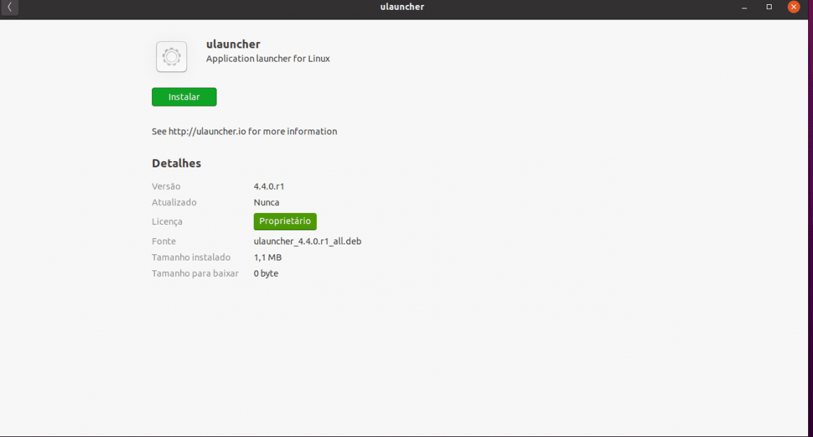Select the 'Application launcher for Linux' subtitle
The height and width of the screenshot is (437, 813).
268,59
